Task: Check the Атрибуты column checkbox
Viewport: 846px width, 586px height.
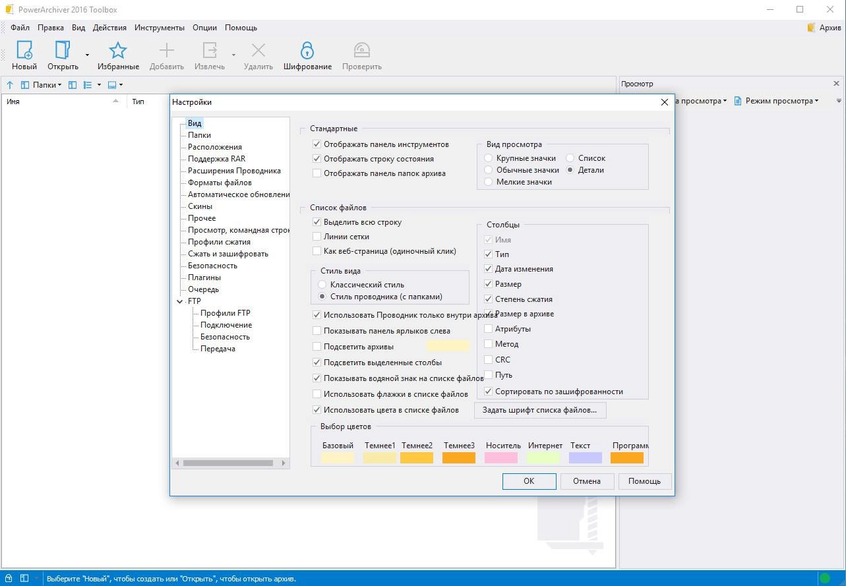Action: (x=489, y=329)
